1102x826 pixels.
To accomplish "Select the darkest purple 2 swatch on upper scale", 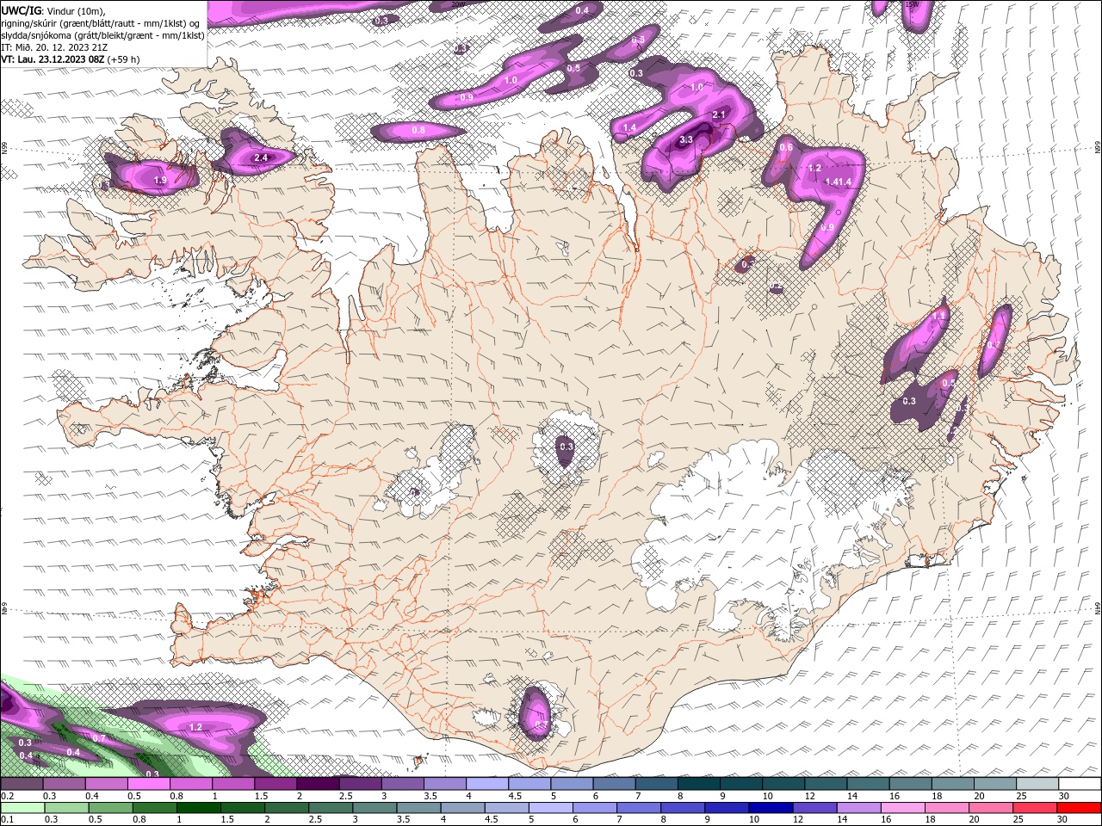I will (318, 784).
